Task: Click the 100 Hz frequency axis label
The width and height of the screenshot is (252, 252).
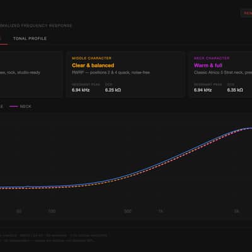Action: (x=52, y=211)
